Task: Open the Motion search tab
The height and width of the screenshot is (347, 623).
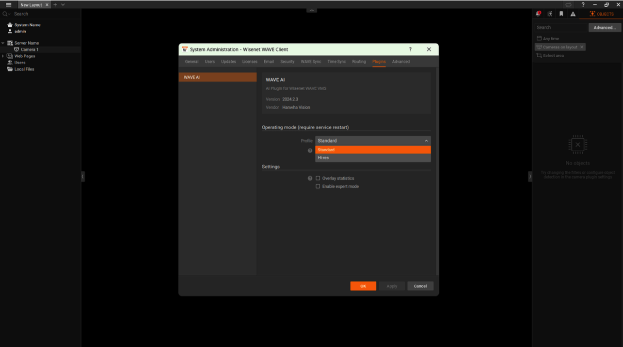Action: 550,14
